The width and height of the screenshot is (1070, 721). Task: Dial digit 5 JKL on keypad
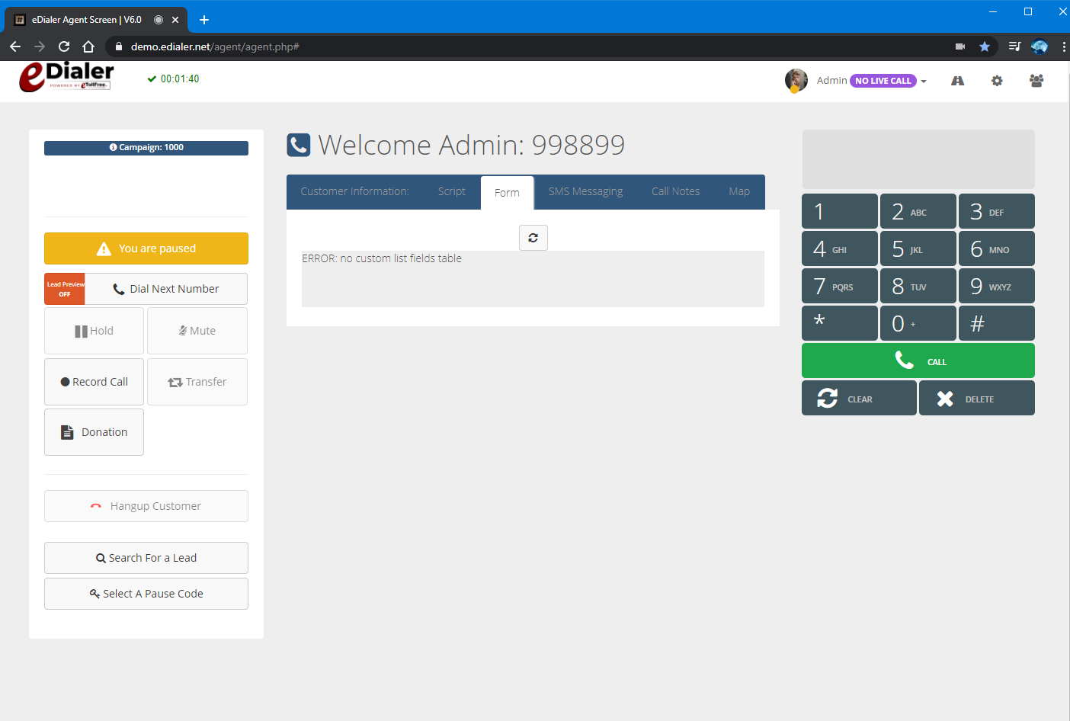(x=918, y=248)
